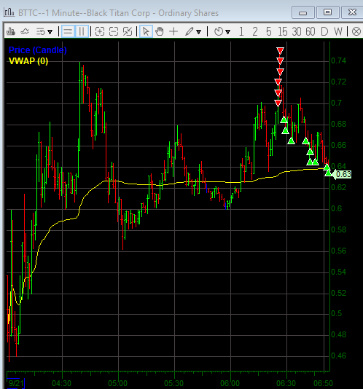Click the lowest green buy marker triangle
Image resolution: width=363 pixels, height=389 pixels.
[329, 173]
